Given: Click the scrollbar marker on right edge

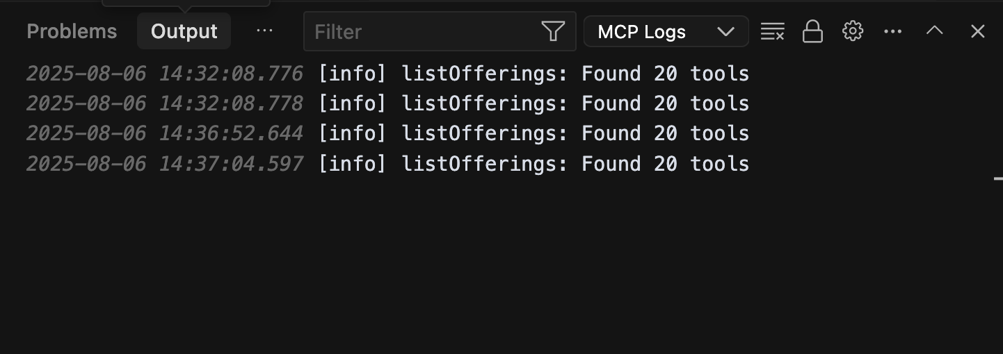Looking at the screenshot, I should point(997,178).
